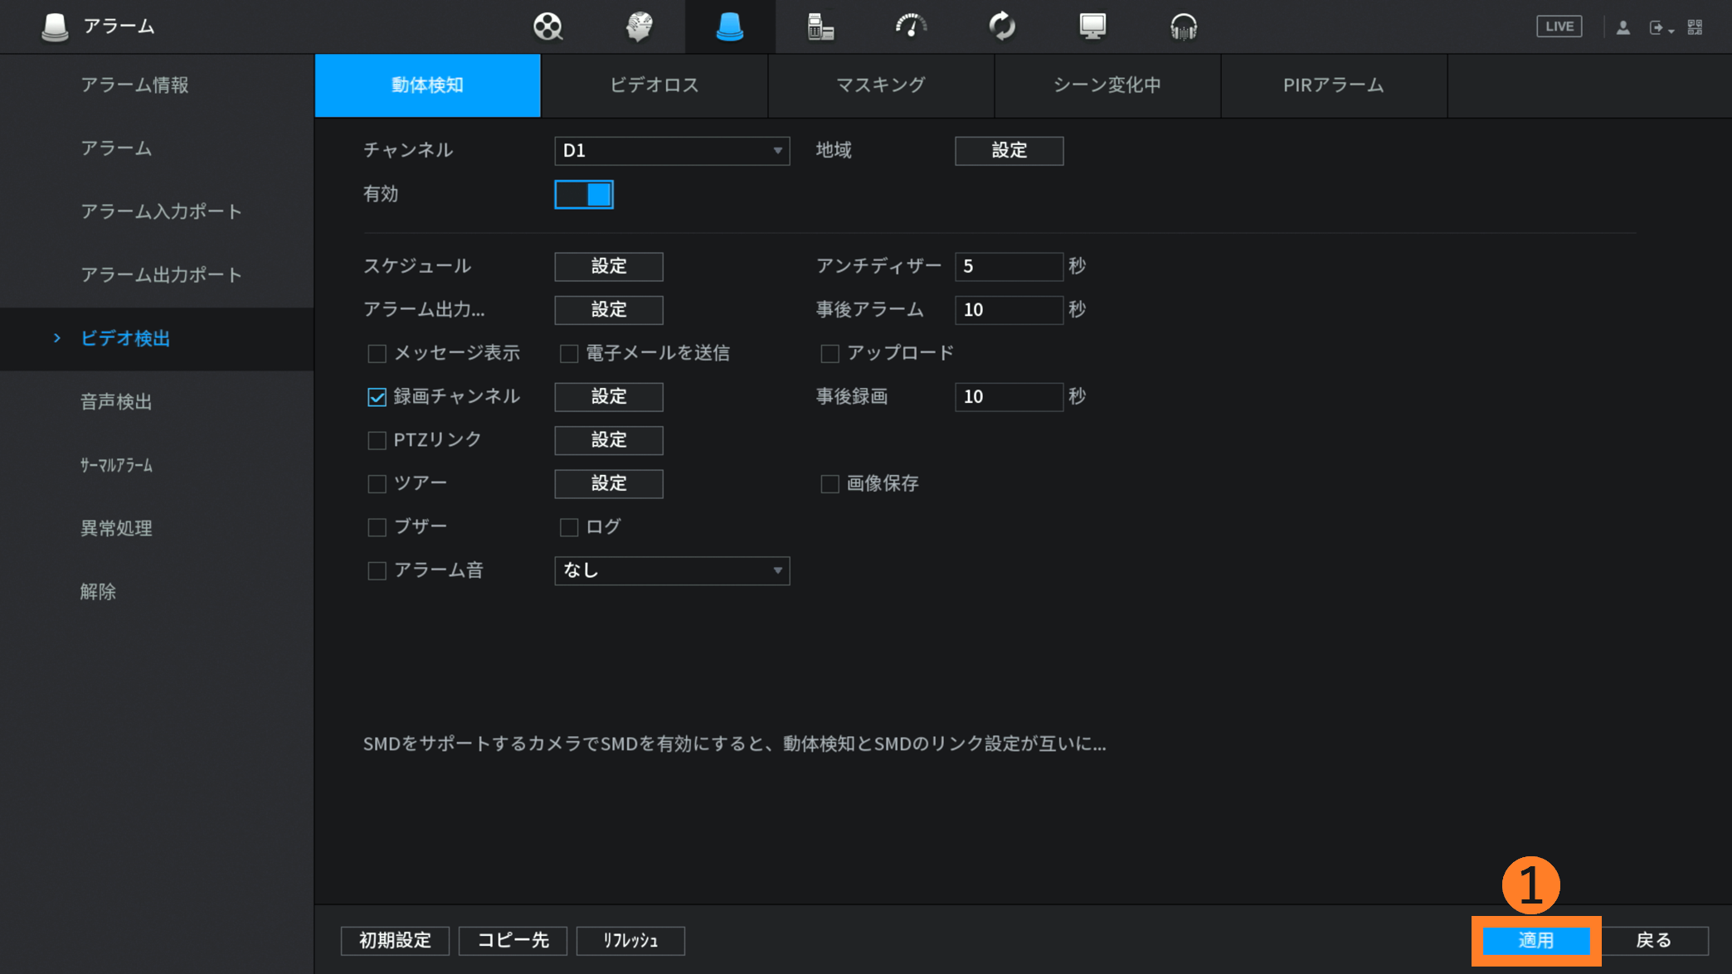Open the AI brain icon menu
Viewport: 1732px width, 974px height.
(x=639, y=27)
